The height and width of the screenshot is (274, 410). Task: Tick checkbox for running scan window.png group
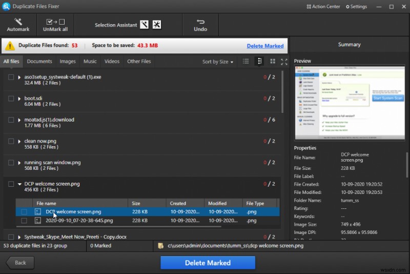click(x=11, y=163)
